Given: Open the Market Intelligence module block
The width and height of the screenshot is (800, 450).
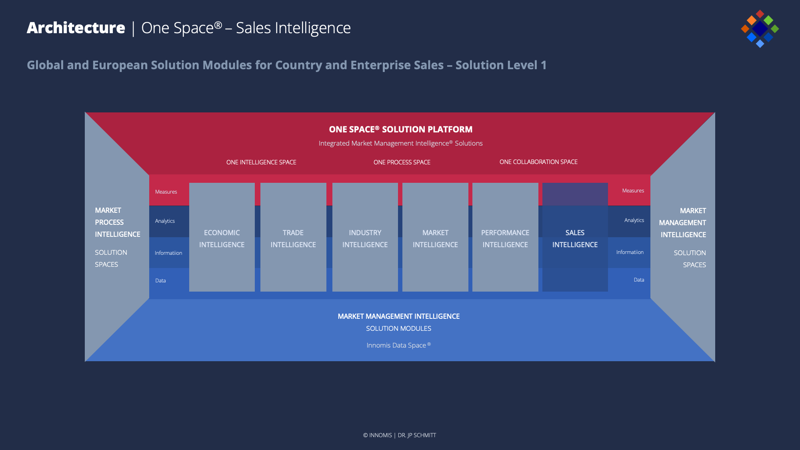Looking at the screenshot, I should tap(435, 238).
